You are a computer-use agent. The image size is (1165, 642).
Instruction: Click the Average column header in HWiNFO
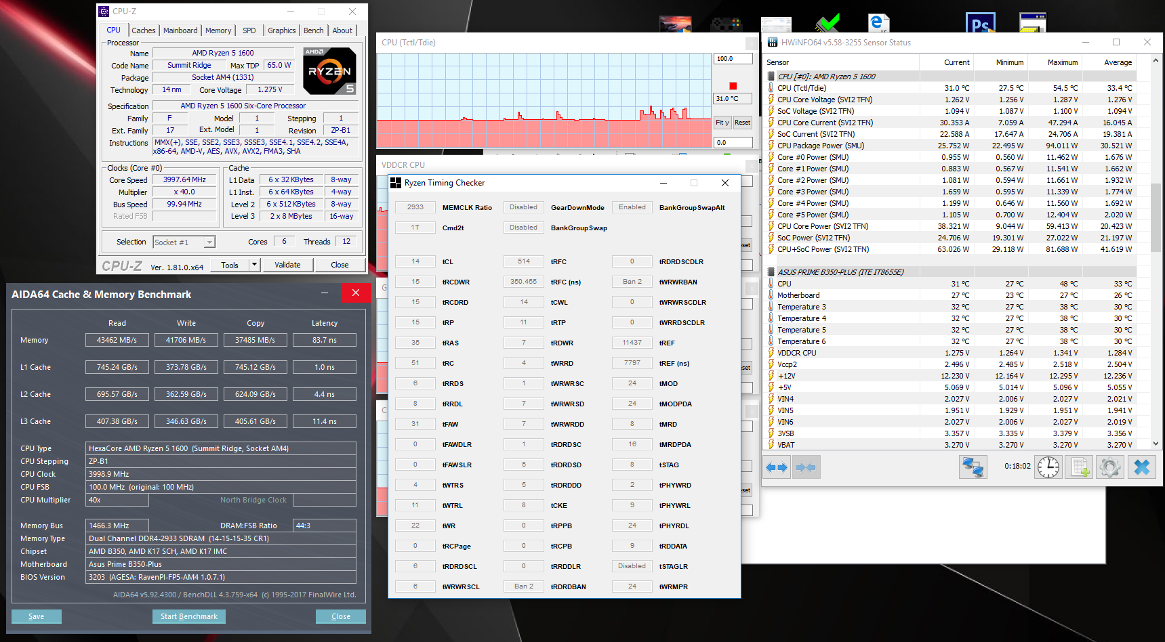point(1109,62)
